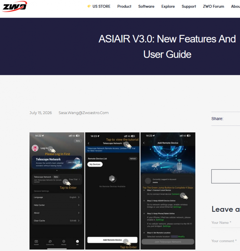Expand the Language English row chevron
The height and width of the screenshot is (251, 240).
tap(79, 197)
